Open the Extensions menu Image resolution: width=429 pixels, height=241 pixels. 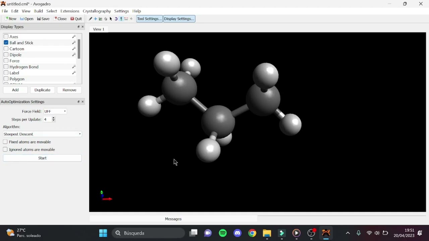(x=70, y=11)
